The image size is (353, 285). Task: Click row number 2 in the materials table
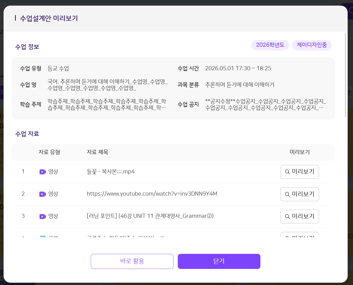(x=23, y=194)
